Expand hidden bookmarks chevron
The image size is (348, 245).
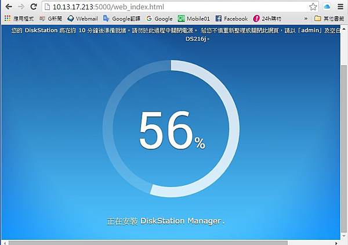click(x=306, y=19)
